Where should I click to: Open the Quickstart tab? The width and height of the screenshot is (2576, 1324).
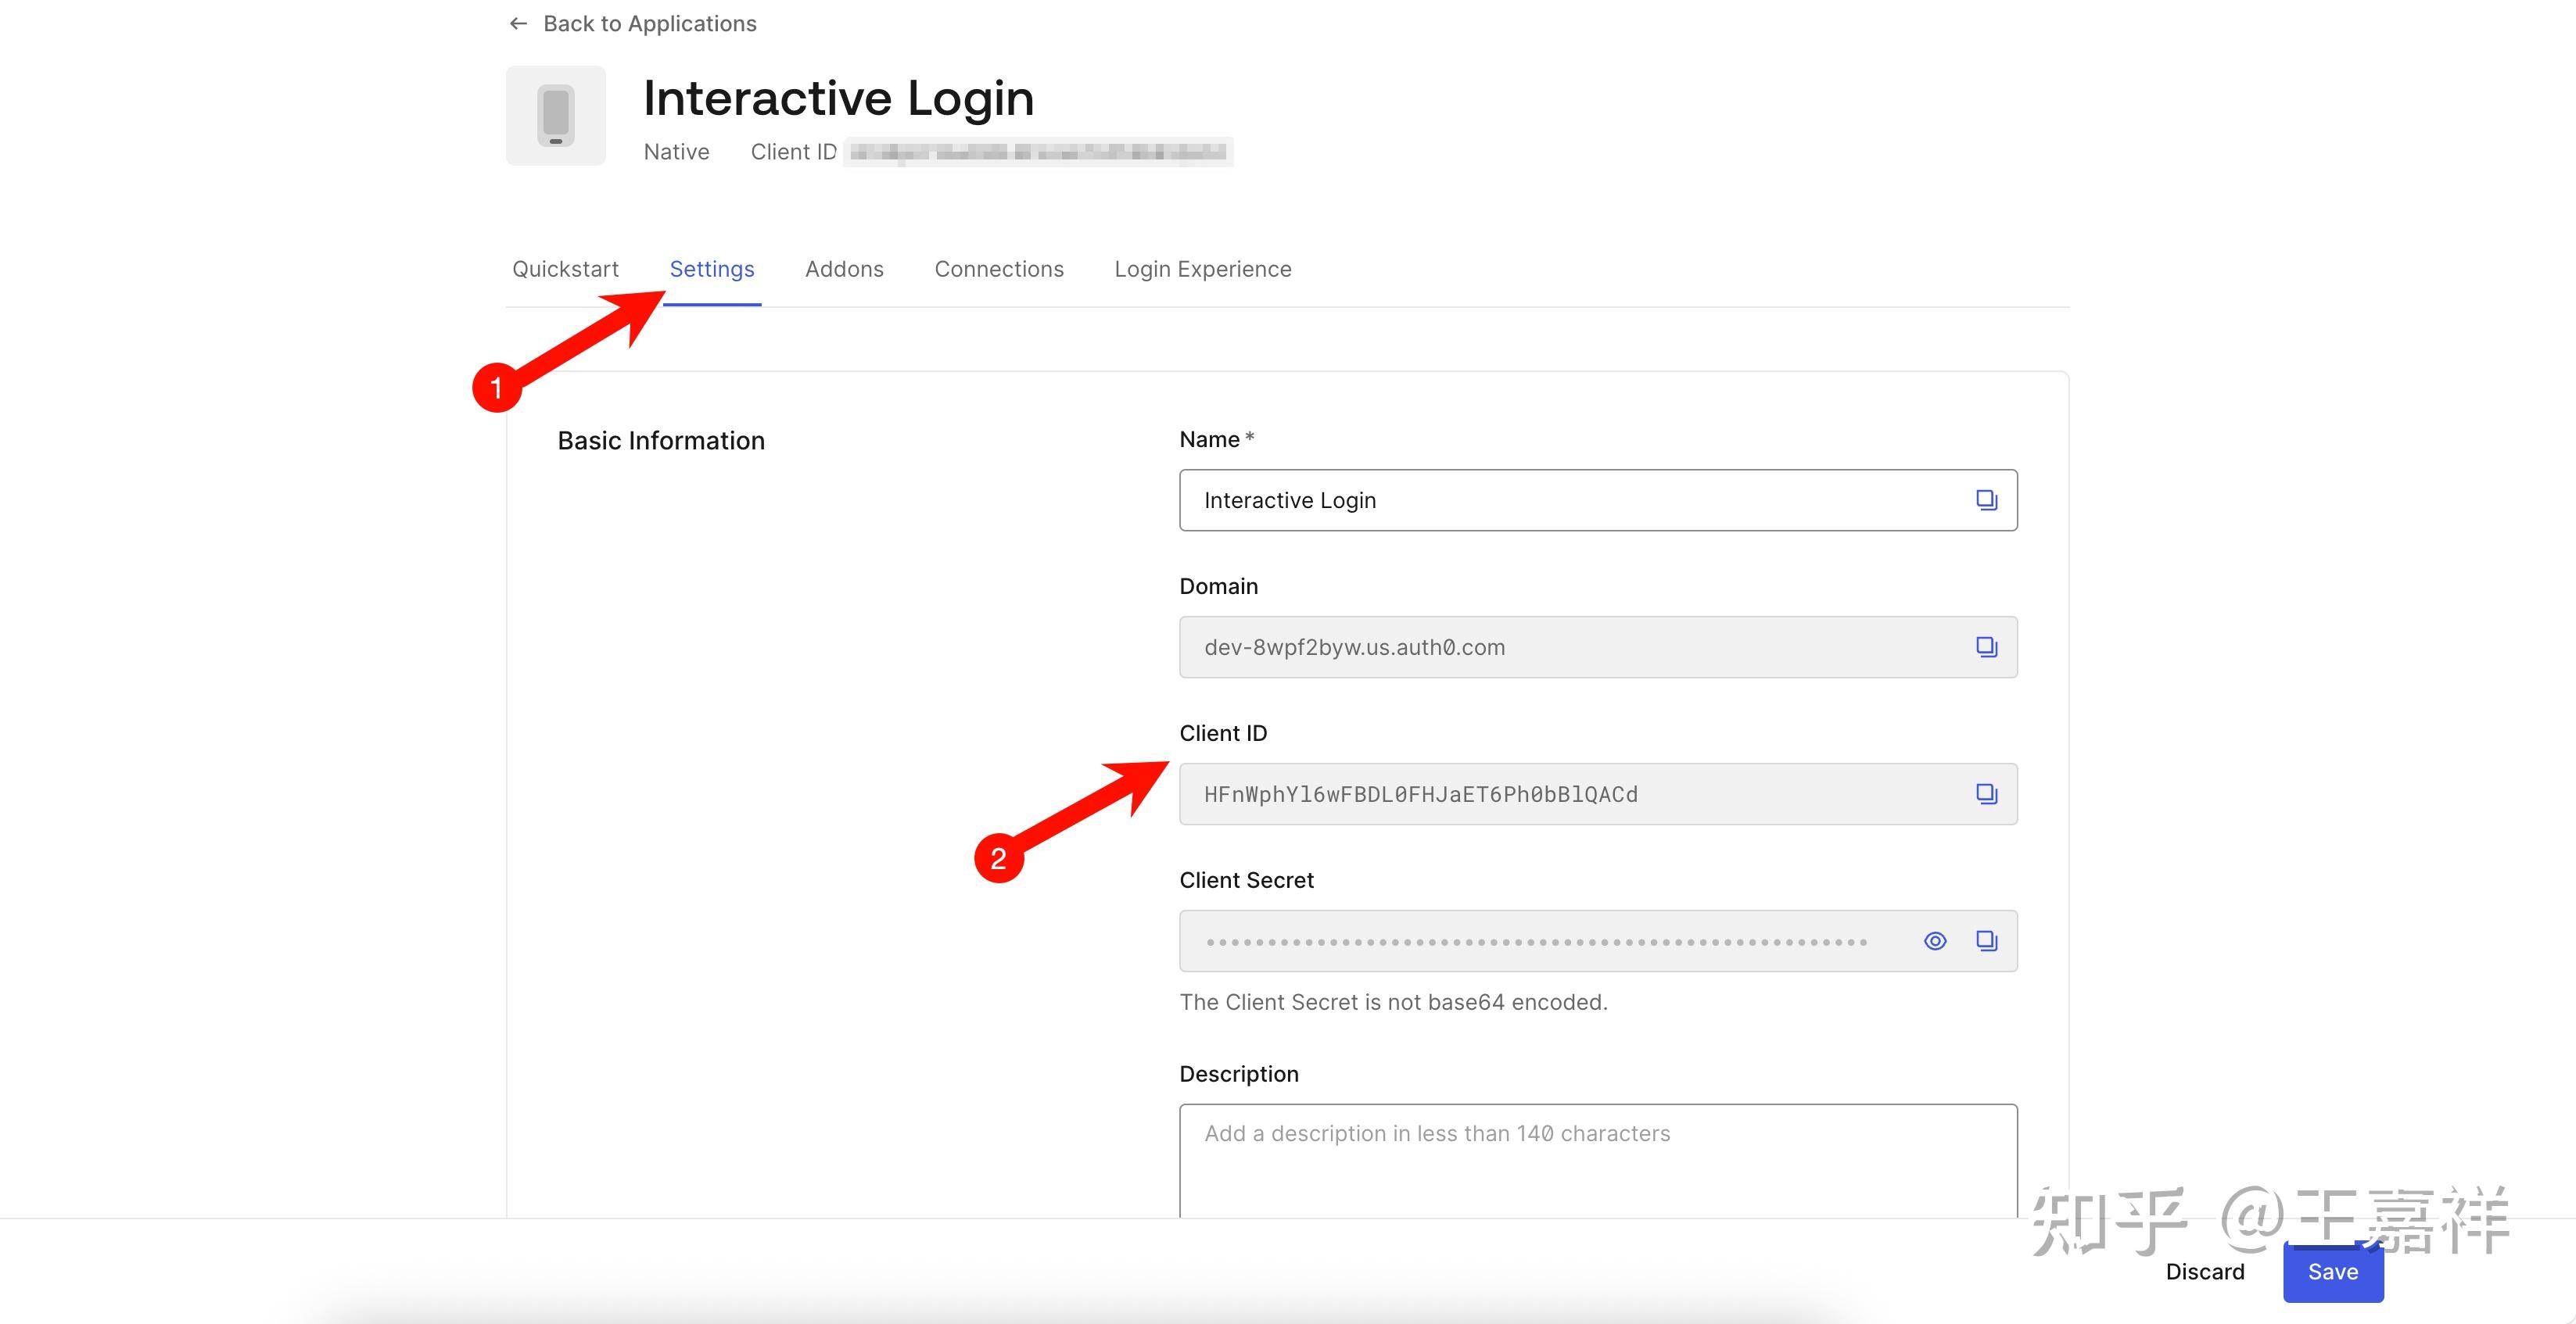(565, 269)
